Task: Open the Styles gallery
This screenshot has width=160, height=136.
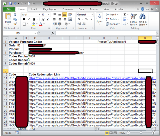Action: point(99,19)
